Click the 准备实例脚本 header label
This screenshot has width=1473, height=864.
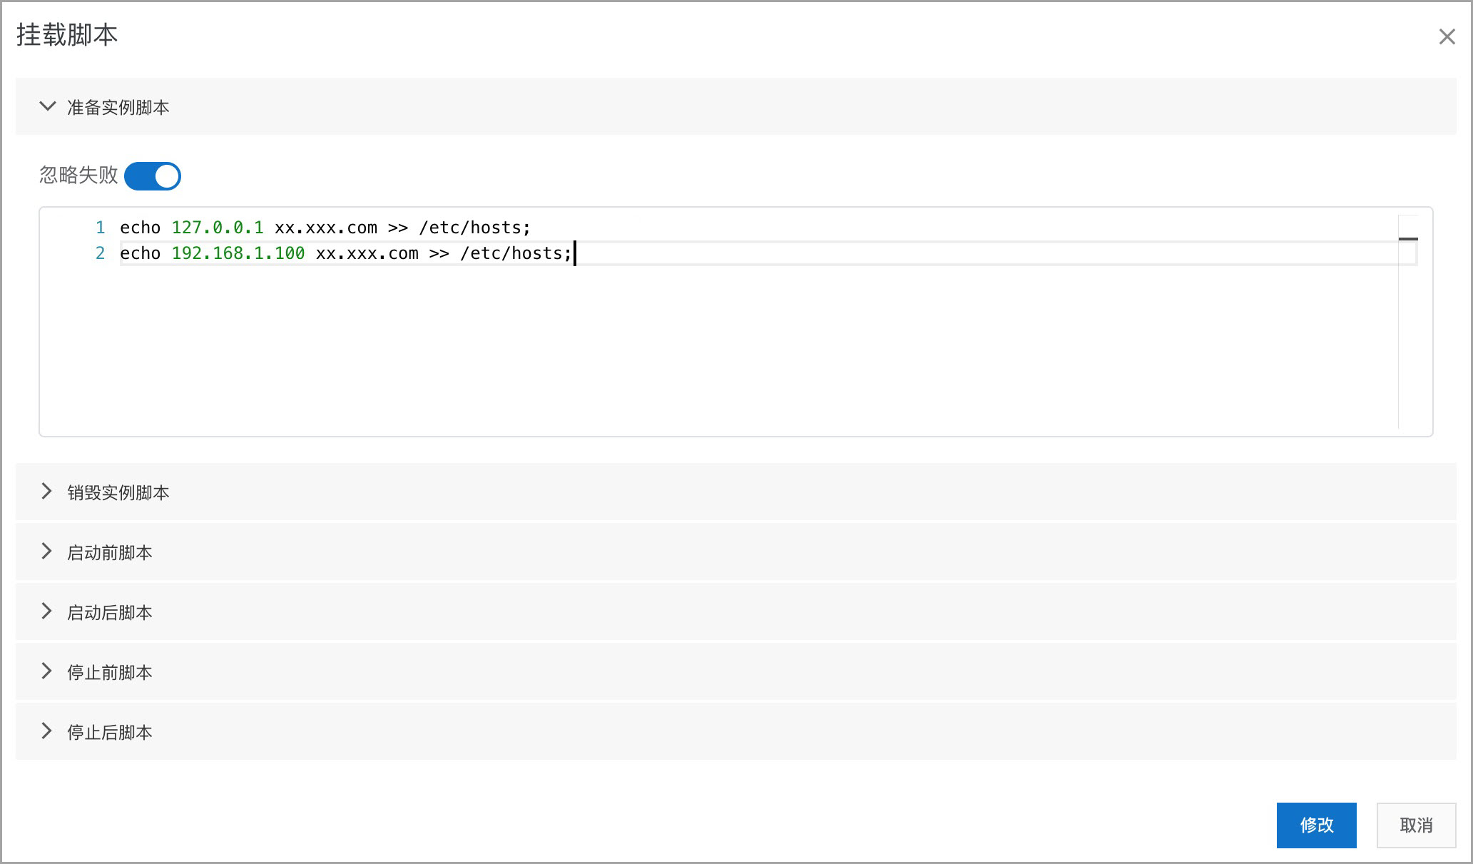118,107
